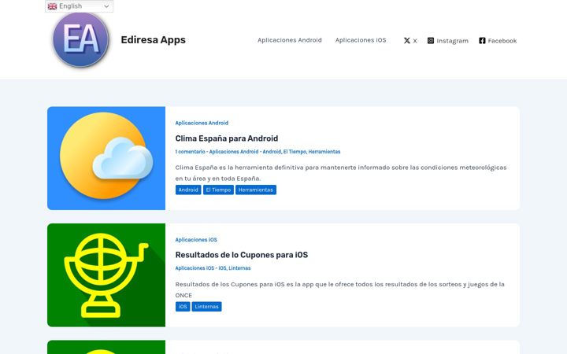Viewport: 567px width, 354px height.
Task: Click the Resultados de los Cupones excerpt
Action: (340, 289)
